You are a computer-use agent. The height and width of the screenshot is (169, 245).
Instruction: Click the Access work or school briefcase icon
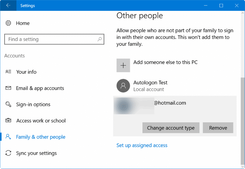(x=8, y=121)
